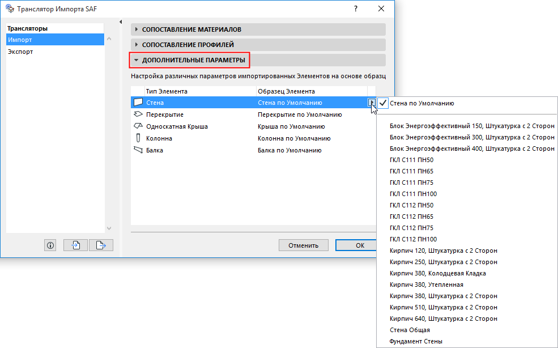This screenshot has width=558, height=348.
Task: Click the slab icon in Перекрытие row
Action: 138,114
